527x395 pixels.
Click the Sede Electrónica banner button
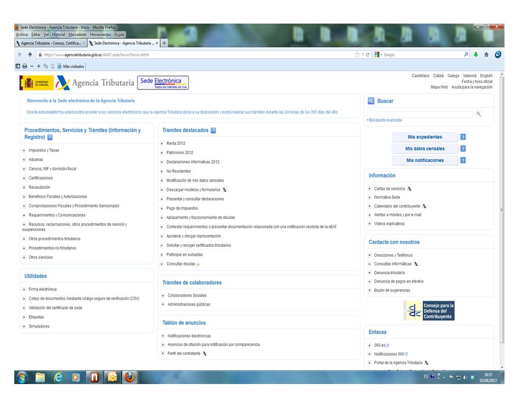[x=163, y=83]
